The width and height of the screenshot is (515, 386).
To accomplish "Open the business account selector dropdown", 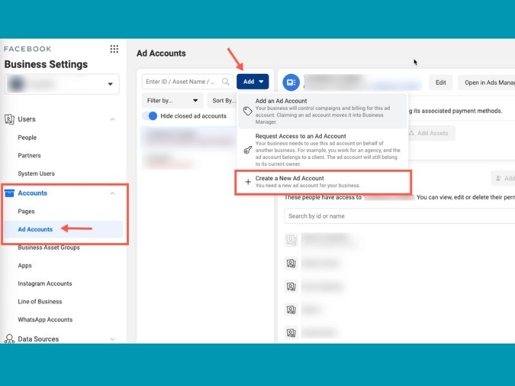I will [62, 84].
